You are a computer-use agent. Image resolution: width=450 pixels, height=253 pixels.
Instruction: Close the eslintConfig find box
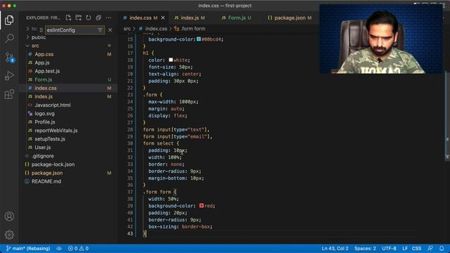[x=110, y=30]
